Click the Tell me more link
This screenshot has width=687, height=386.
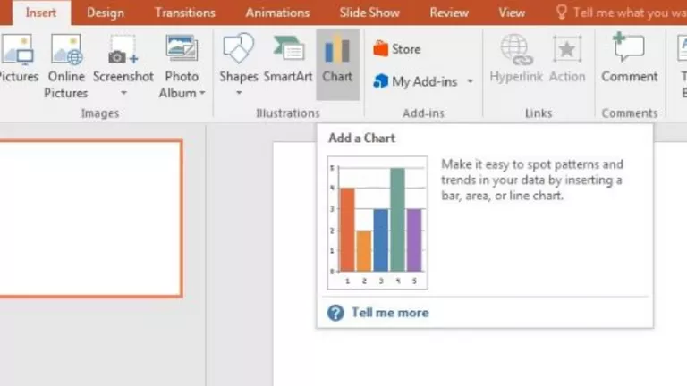[x=390, y=313]
